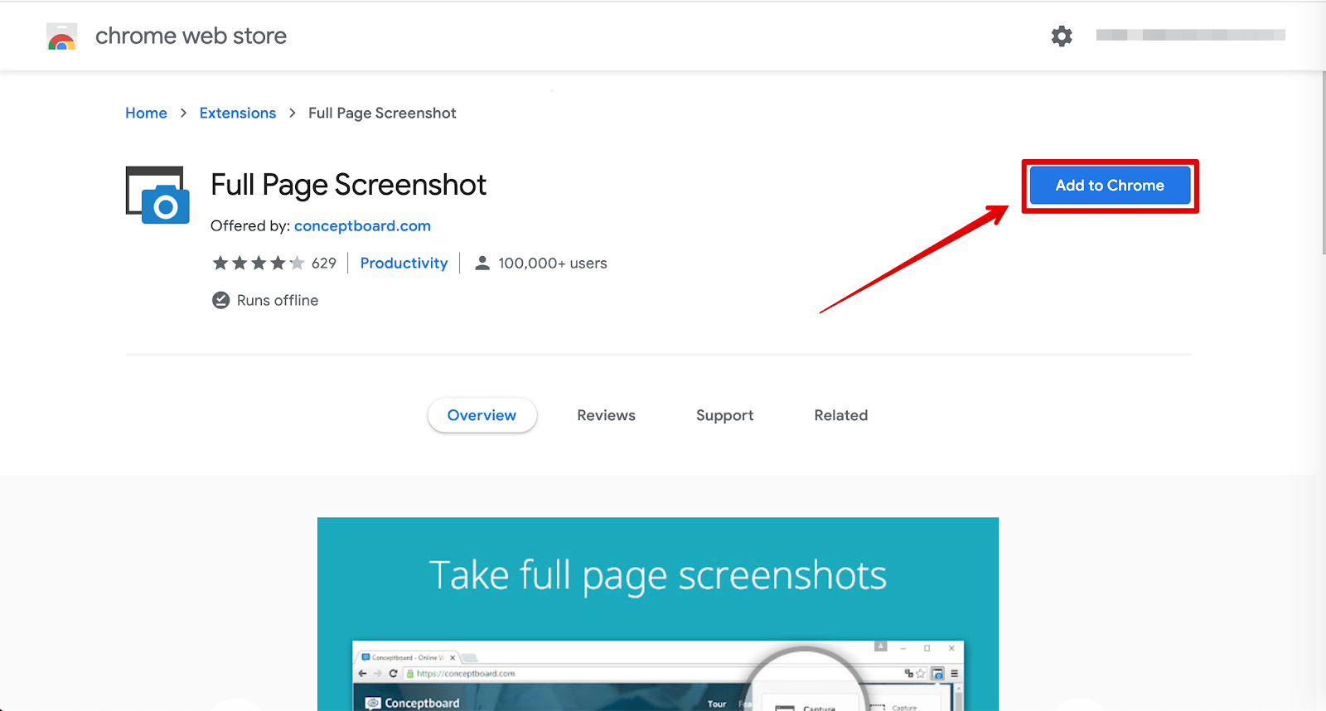Viewport: 1326px width, 711px height.
Task: Click the Full Page Screenshot camera icon
Action: (x=157, y=195)
